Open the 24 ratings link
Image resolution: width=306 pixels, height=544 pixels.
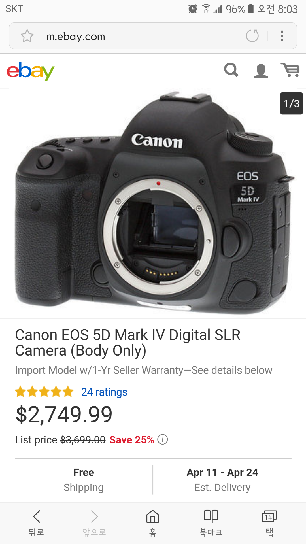(x=104, y=392)
